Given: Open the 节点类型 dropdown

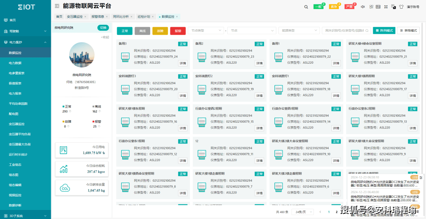Looking at the screenshot, I should tap(206, 31).
